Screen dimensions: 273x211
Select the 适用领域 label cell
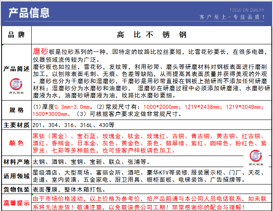pyautogui.click(x=17, y=176)
